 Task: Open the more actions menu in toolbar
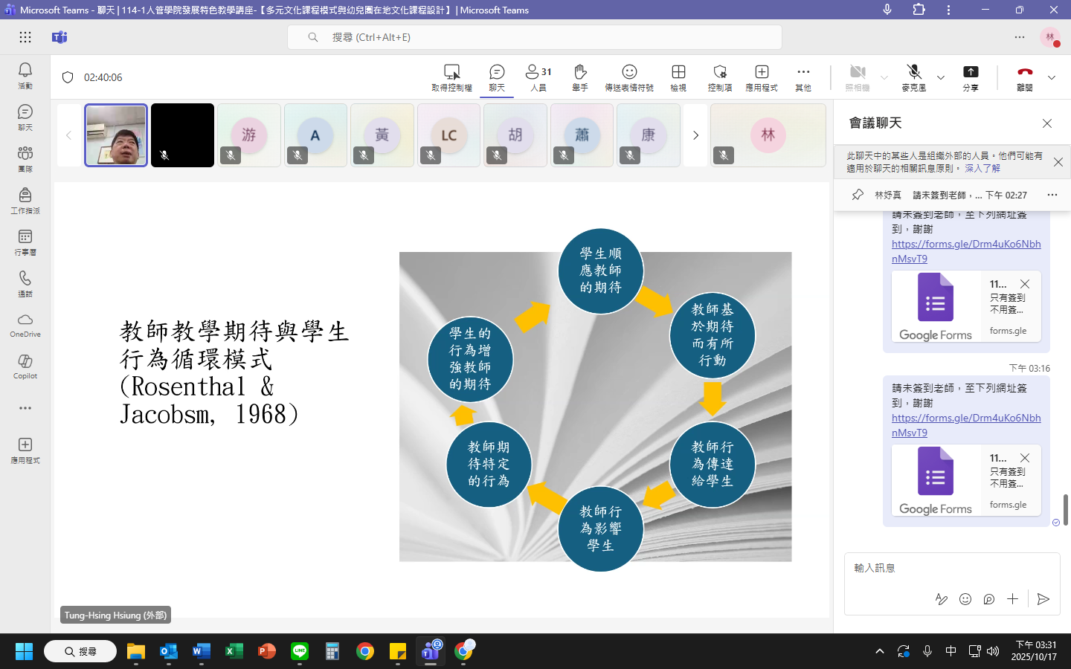pos(803,77)
